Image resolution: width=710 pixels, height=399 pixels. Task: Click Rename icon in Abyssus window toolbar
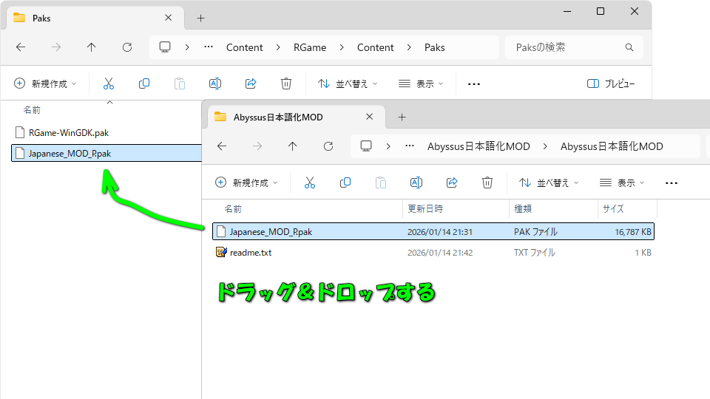pos(416,183)
